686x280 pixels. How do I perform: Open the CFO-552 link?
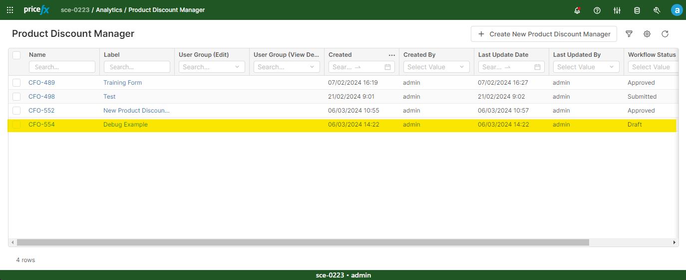click(x=41, y=111)
